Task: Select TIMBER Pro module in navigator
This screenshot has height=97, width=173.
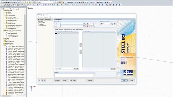Action: (x=16, y=91)
